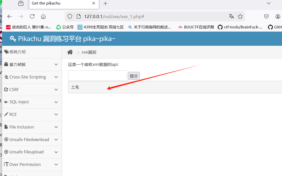The height and width of the screenshot is (176, 282).
Task: Click the SQL-Inject plane icon
Action: (6, 102)
